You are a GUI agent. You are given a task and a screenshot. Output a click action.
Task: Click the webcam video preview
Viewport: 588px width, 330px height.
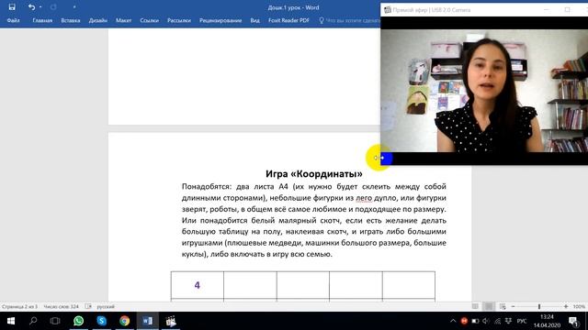coord(484,91)
